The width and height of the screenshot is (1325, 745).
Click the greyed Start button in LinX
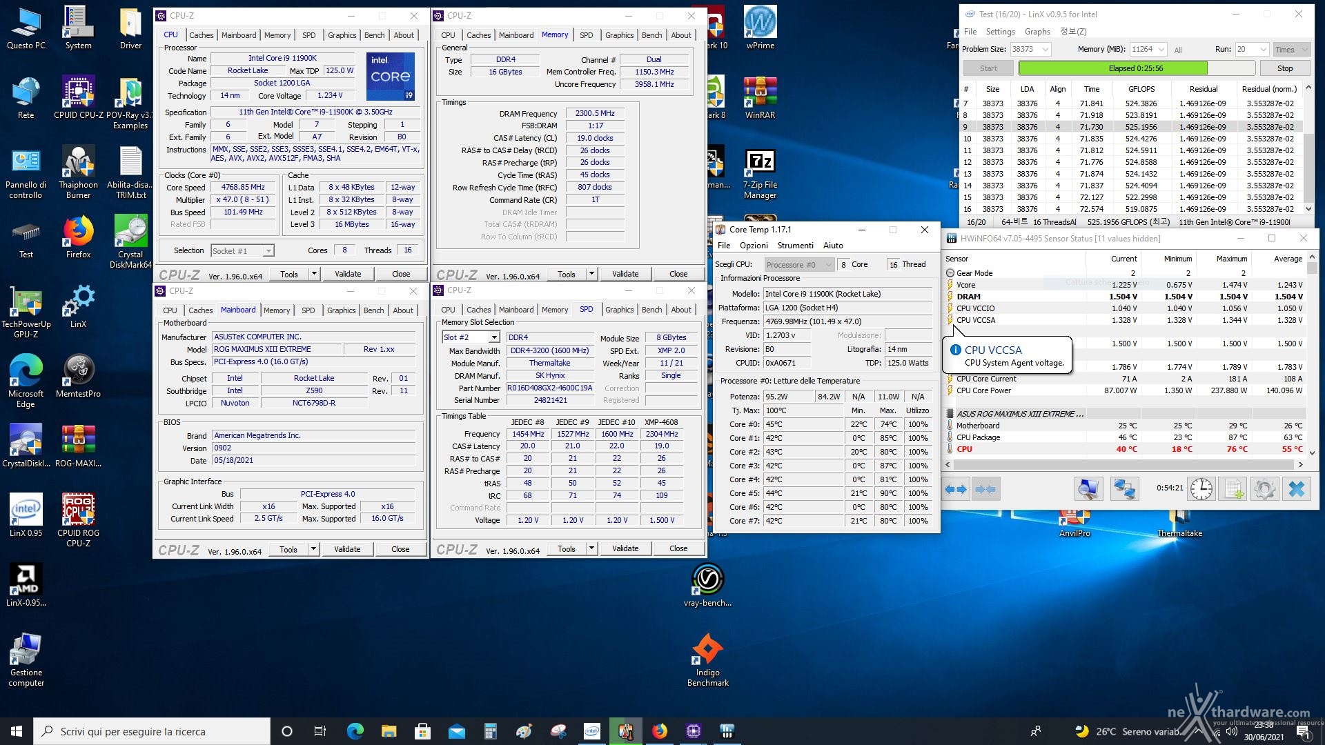tap(988, 68)
